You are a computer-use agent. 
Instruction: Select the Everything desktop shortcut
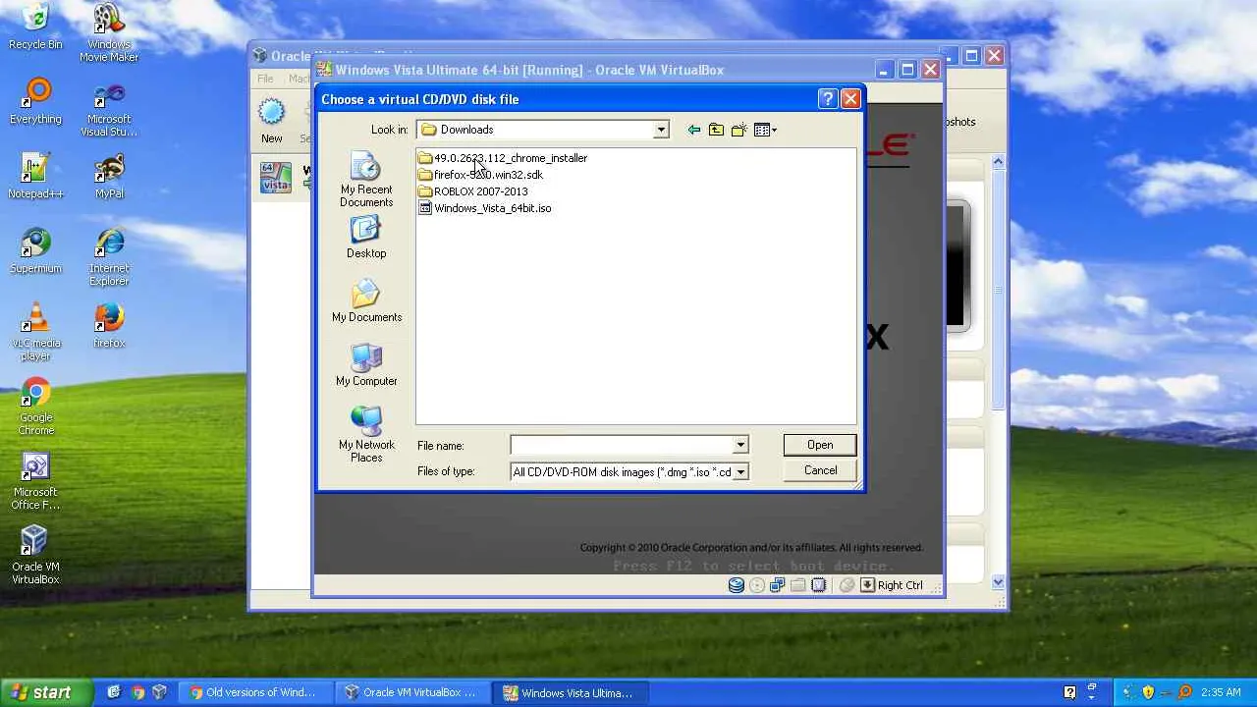[35, 102]
